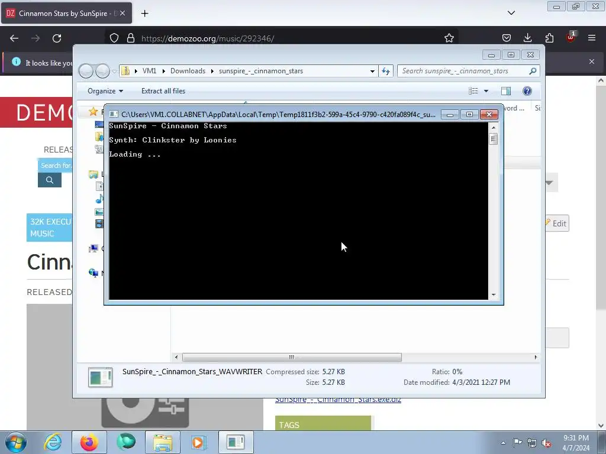Switch to Firefox in the taskbar

click(x=89, y=442)
